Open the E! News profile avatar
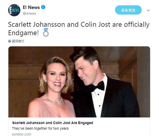Viewport: 159px width, 136px height. (14, 10)
